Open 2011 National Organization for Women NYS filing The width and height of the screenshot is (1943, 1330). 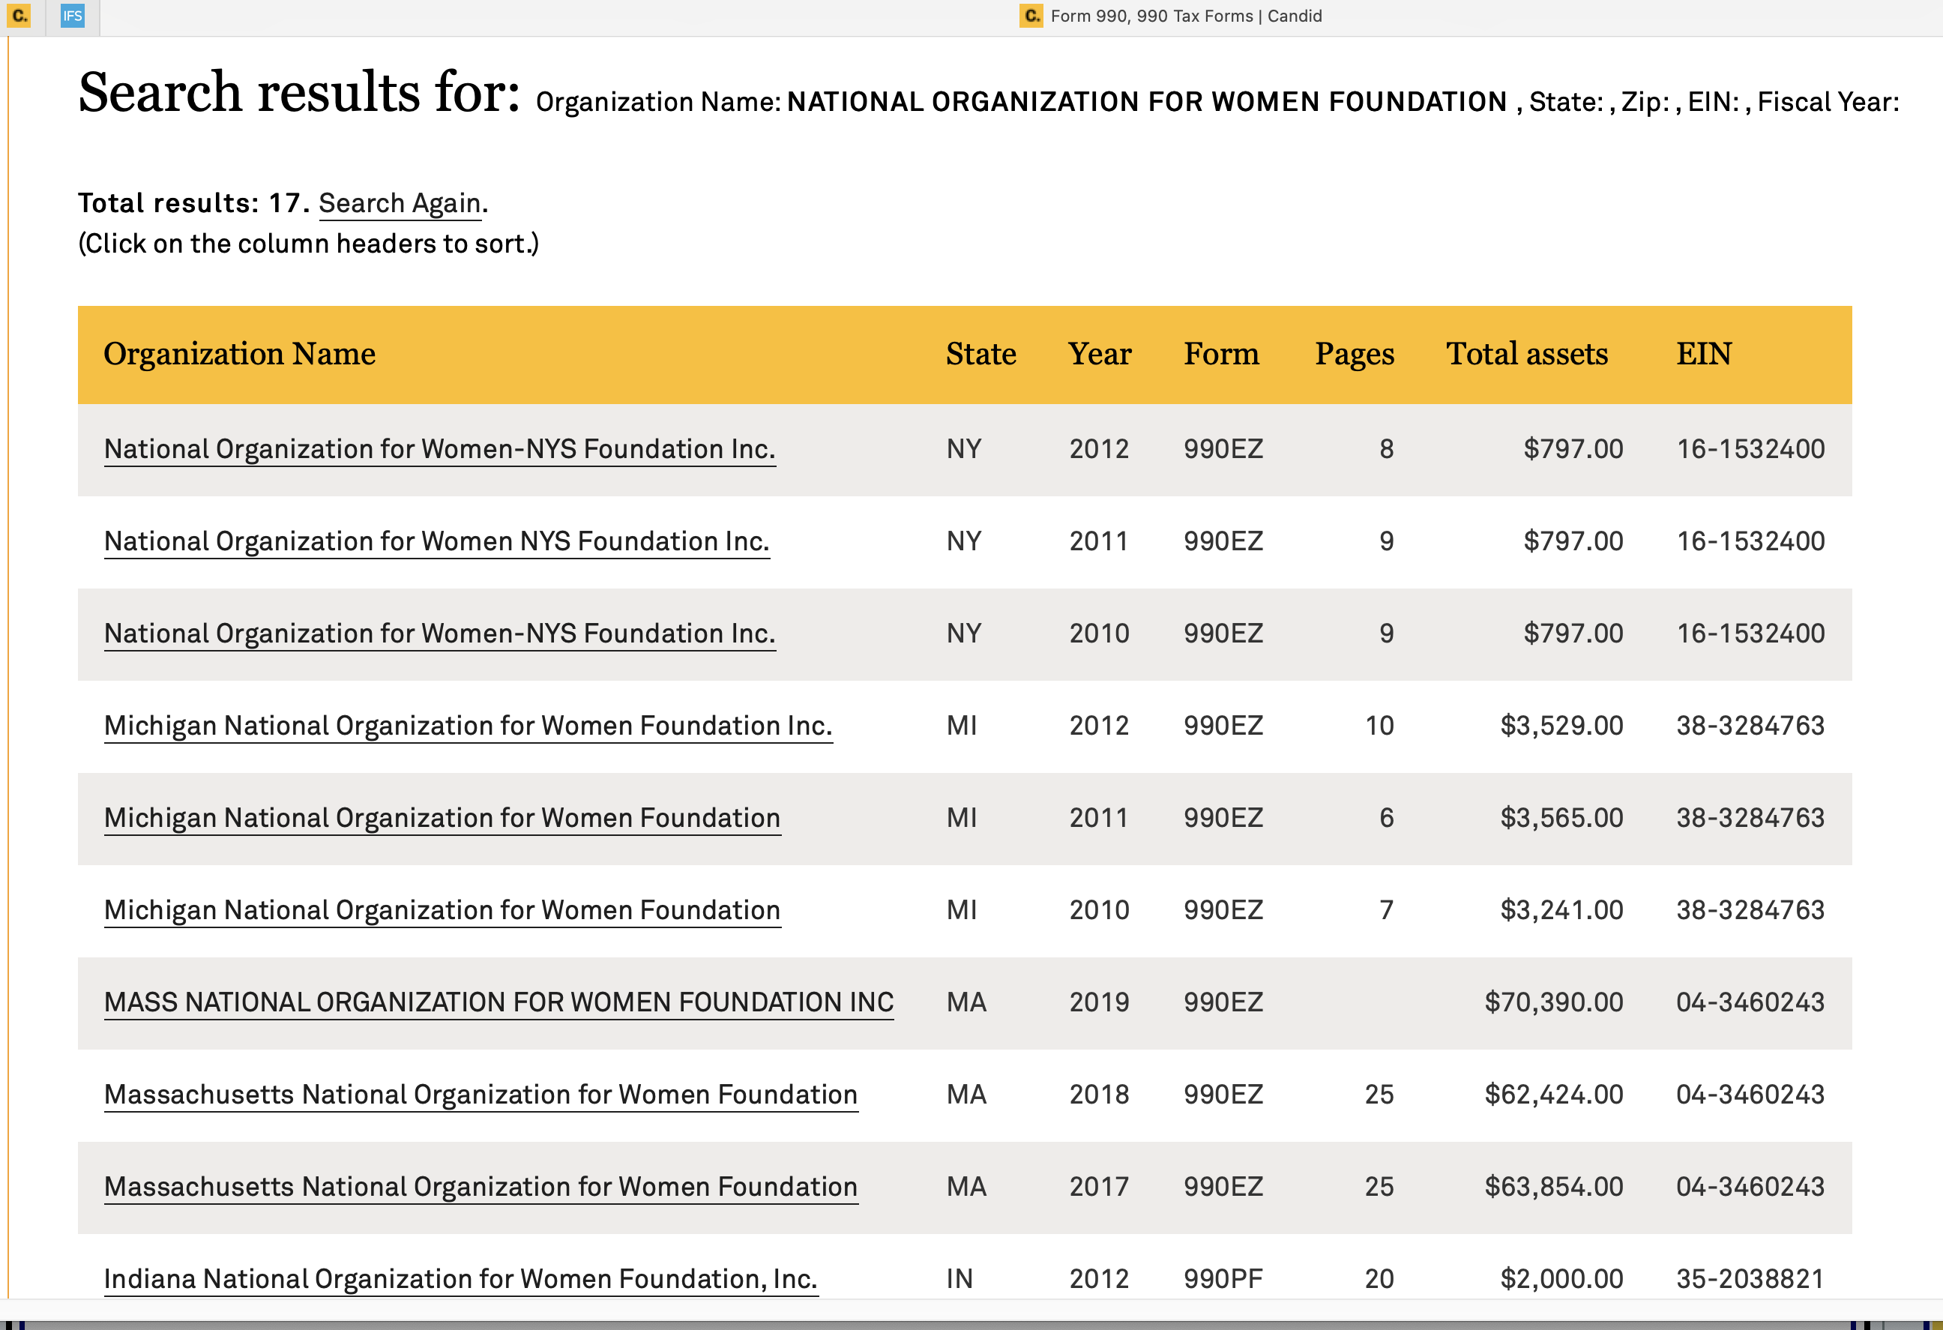click(x=436, y=542)
